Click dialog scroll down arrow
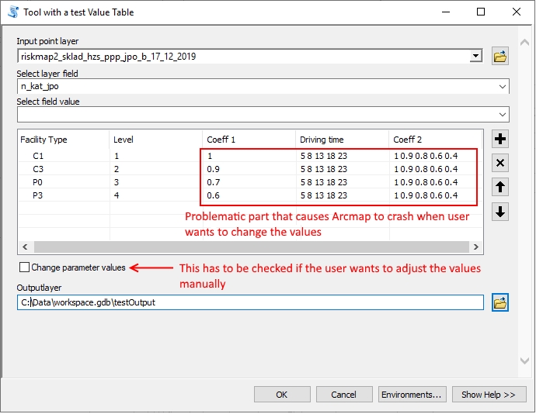 click(524, 361)
